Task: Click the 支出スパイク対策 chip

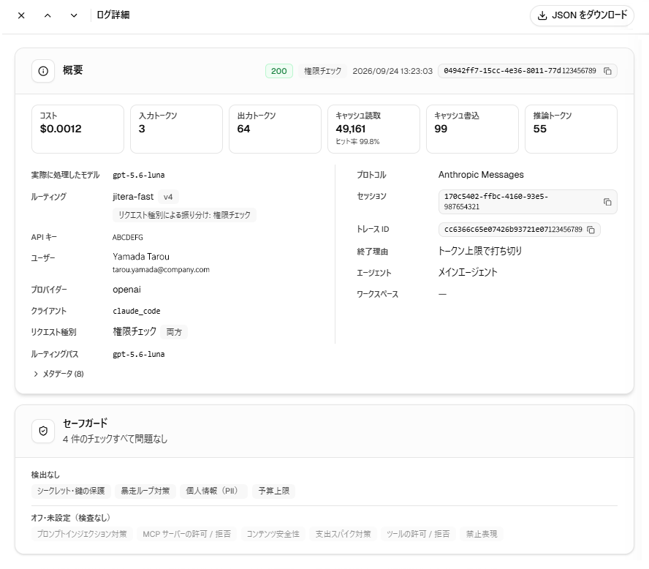Action: pyautogui.click(x=343, y=534)
